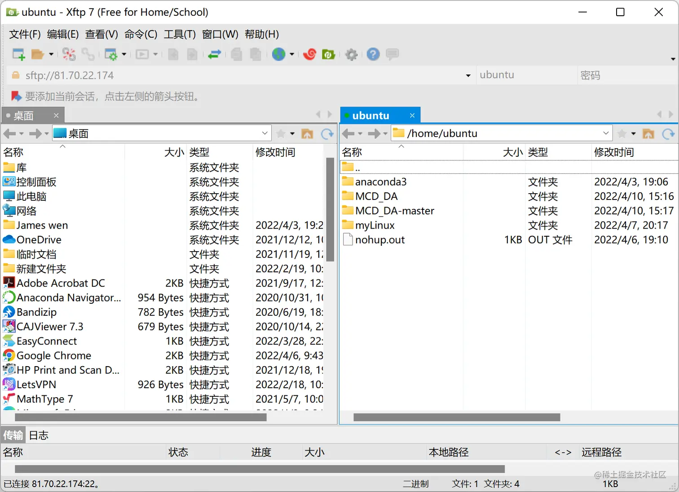The width and height of the screenshot is (679, 492).
Task: Sort the remote pane by the 修改时间 column
Action: [x=634, y=152]
